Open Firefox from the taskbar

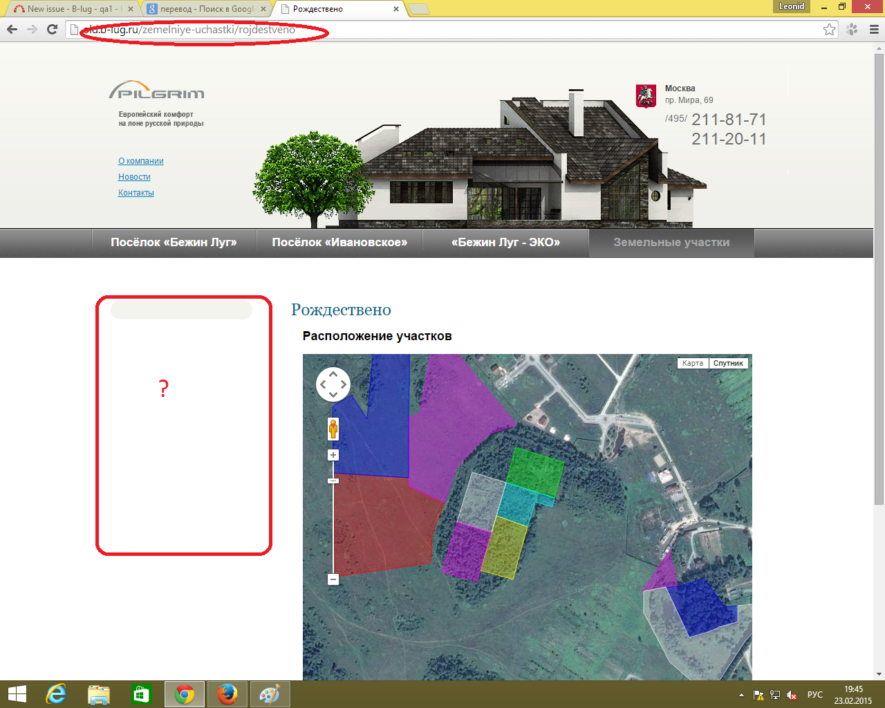tap(227, 694)
